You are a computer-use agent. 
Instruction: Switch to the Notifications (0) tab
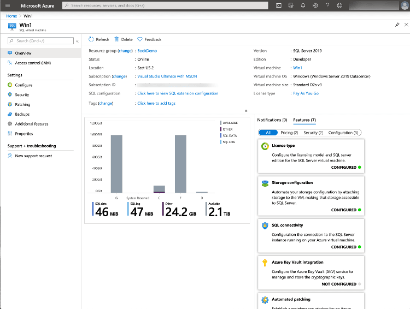pos(272,120)
